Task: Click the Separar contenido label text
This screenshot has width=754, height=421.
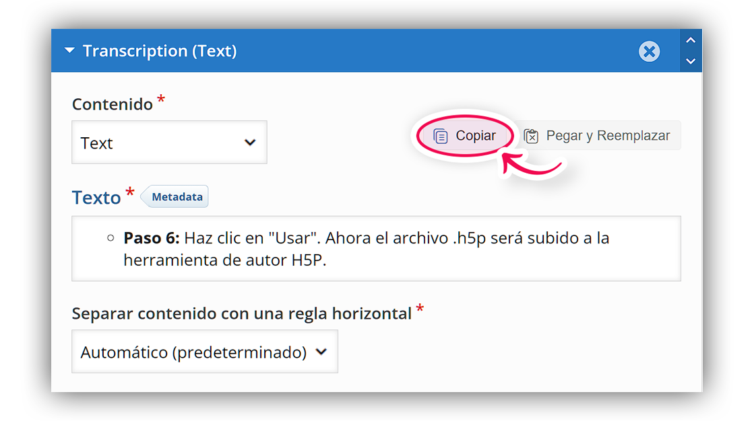Action: (241, 313)
